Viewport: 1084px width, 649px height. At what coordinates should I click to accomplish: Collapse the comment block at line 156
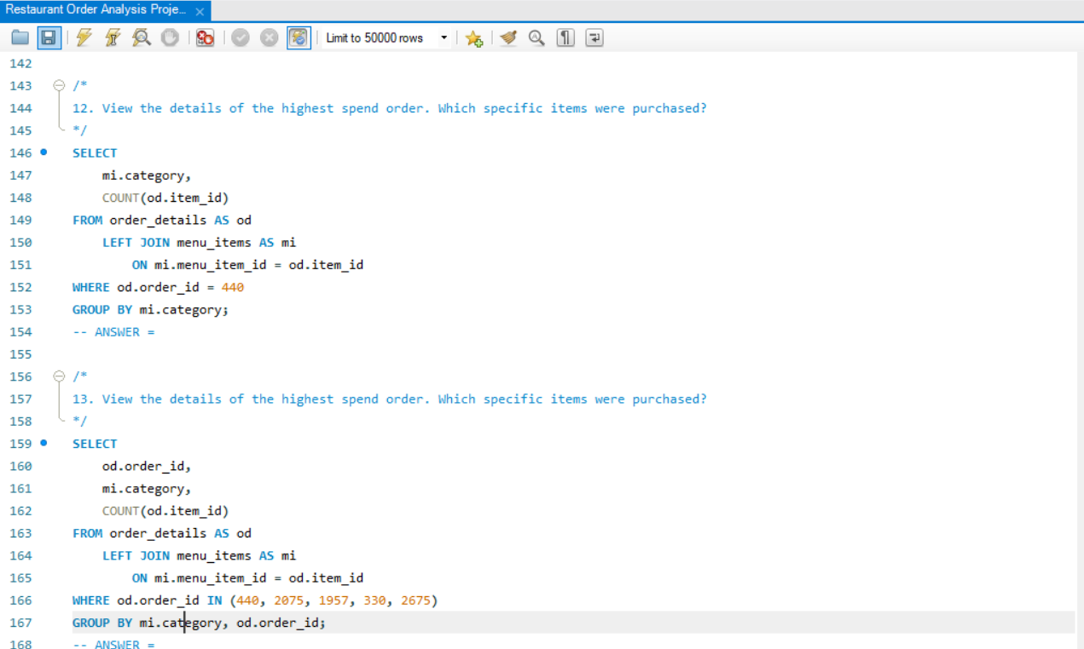click(x=59, y=376)
